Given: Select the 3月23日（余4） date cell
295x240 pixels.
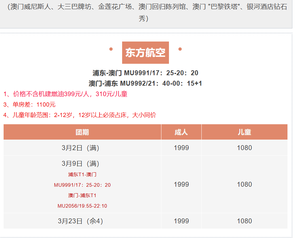Looking at the screenshot, I should coord(83,221).
